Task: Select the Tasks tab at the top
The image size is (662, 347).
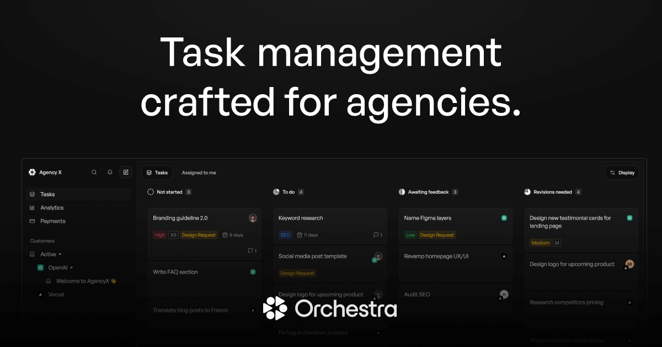Action: tap(157, 172)
